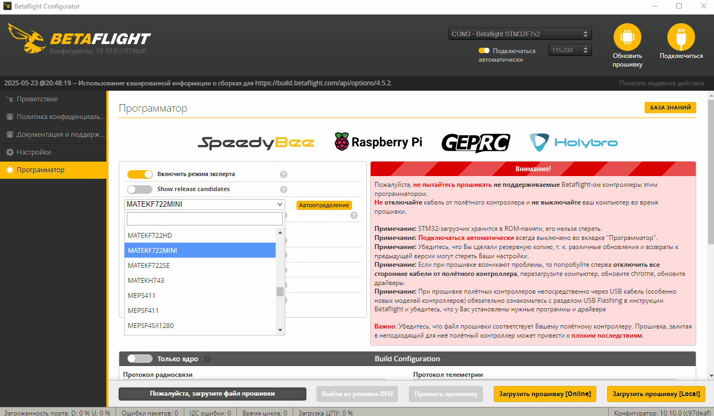Open Документация и поддержка sidebar tab
The image size is (714, 416).
pyautogui.click(x=53, y=135)
